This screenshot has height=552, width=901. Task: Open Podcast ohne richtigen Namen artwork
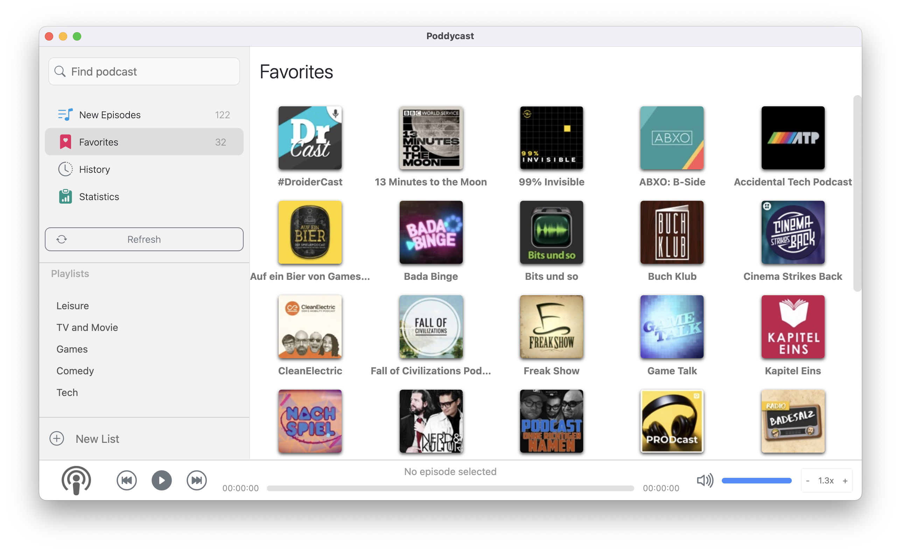551,421
